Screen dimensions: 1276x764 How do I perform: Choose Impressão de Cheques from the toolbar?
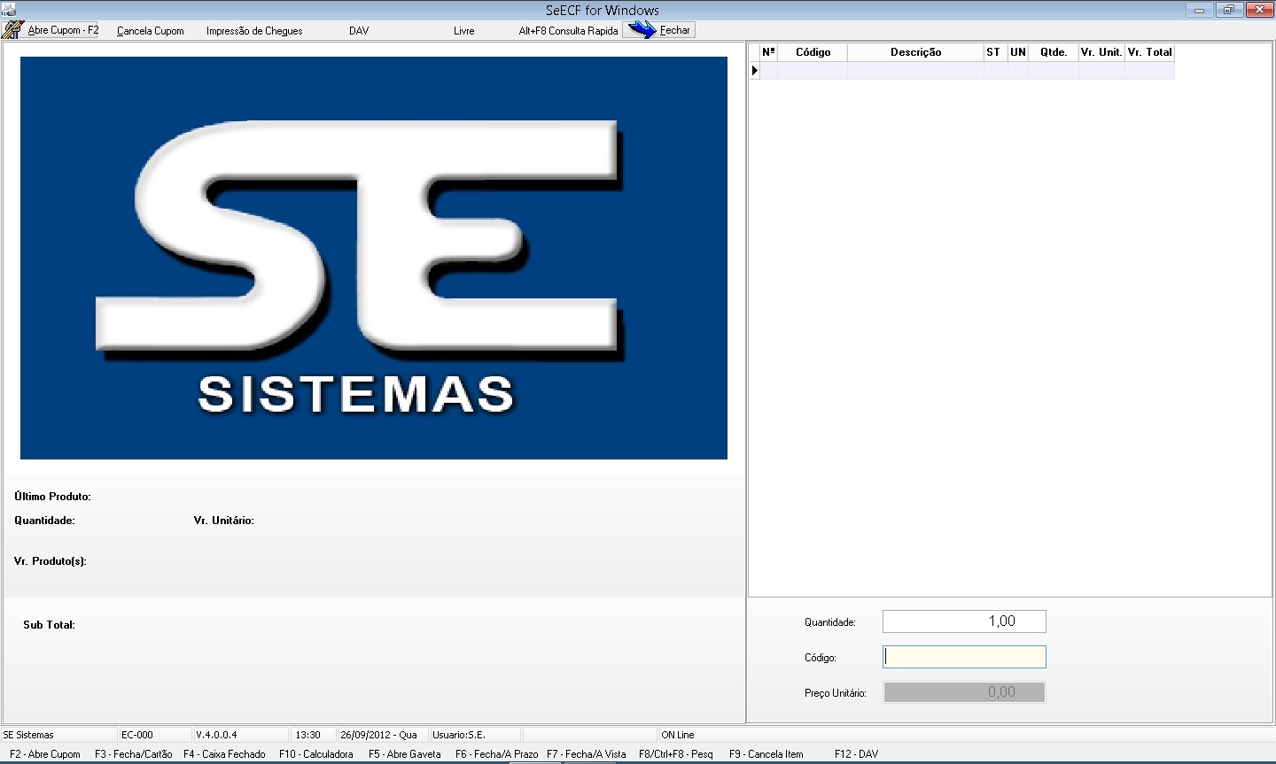[x=254, y=31]
